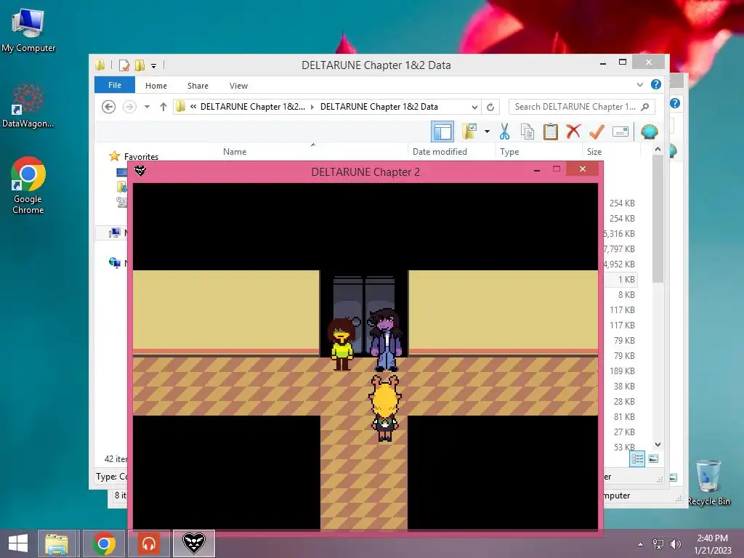
Task: Open File Explorer from taskbar
Action: [57, 543]
